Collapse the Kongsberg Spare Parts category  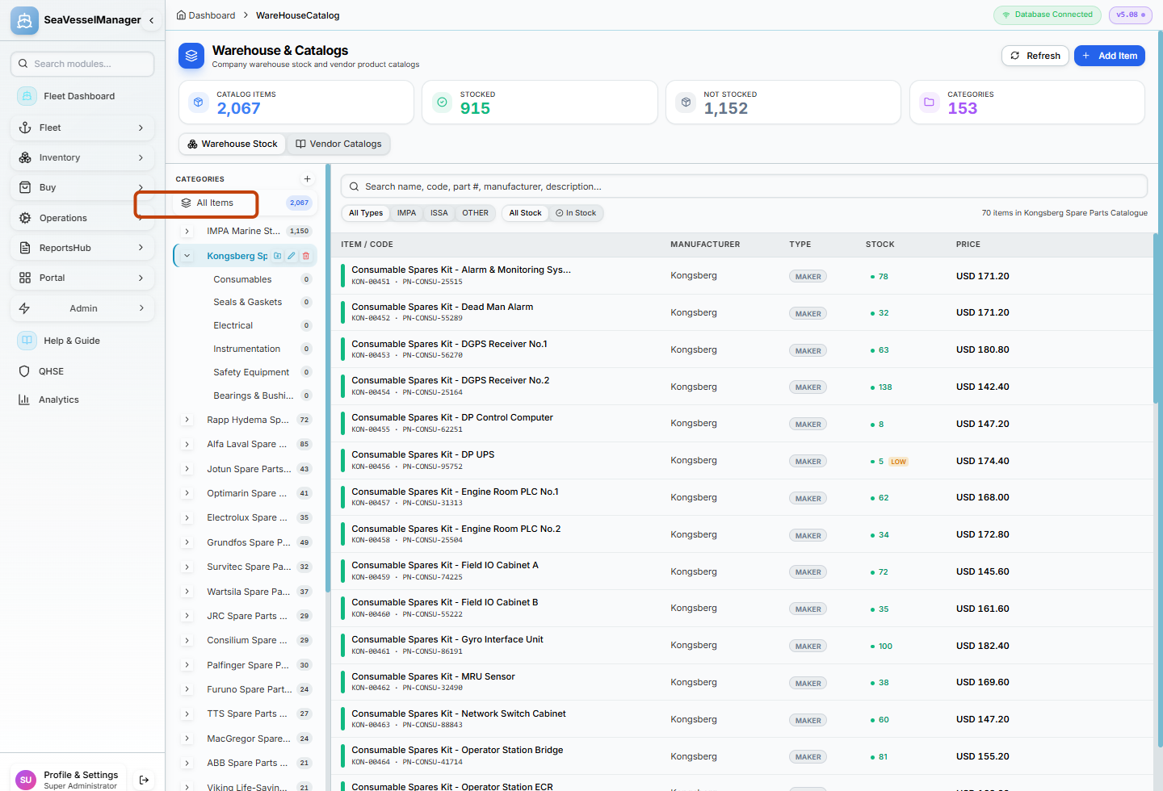pos(187,256)
